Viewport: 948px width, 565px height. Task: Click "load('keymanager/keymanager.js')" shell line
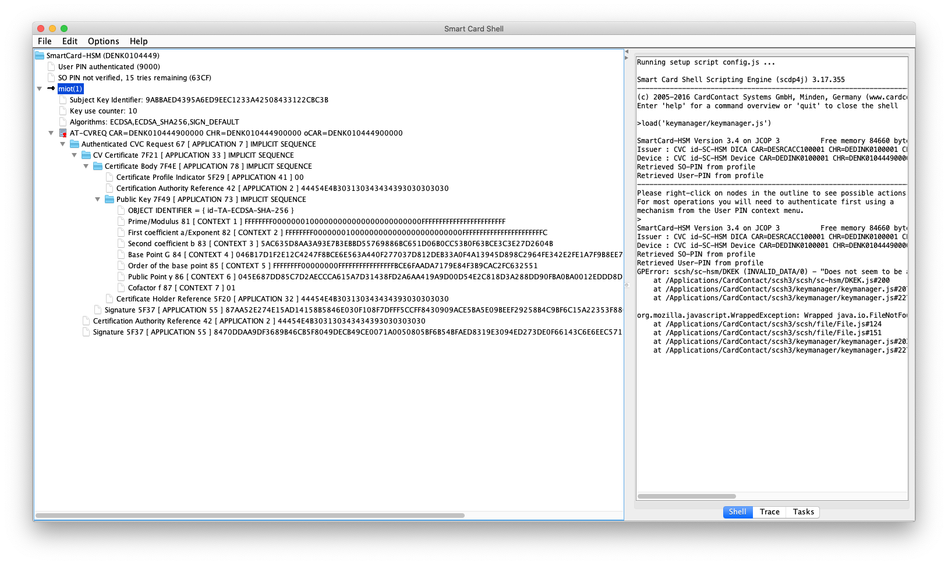(x=704, y=123)
